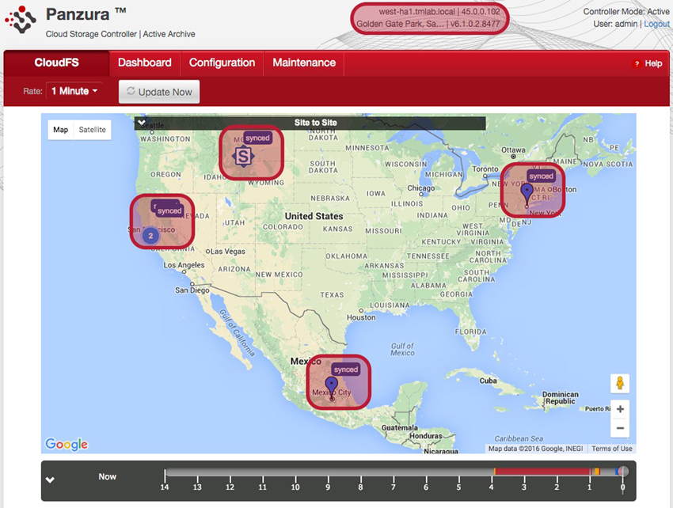Zoom in the map with plus button

pyautogui.click(x=620, y=409)
